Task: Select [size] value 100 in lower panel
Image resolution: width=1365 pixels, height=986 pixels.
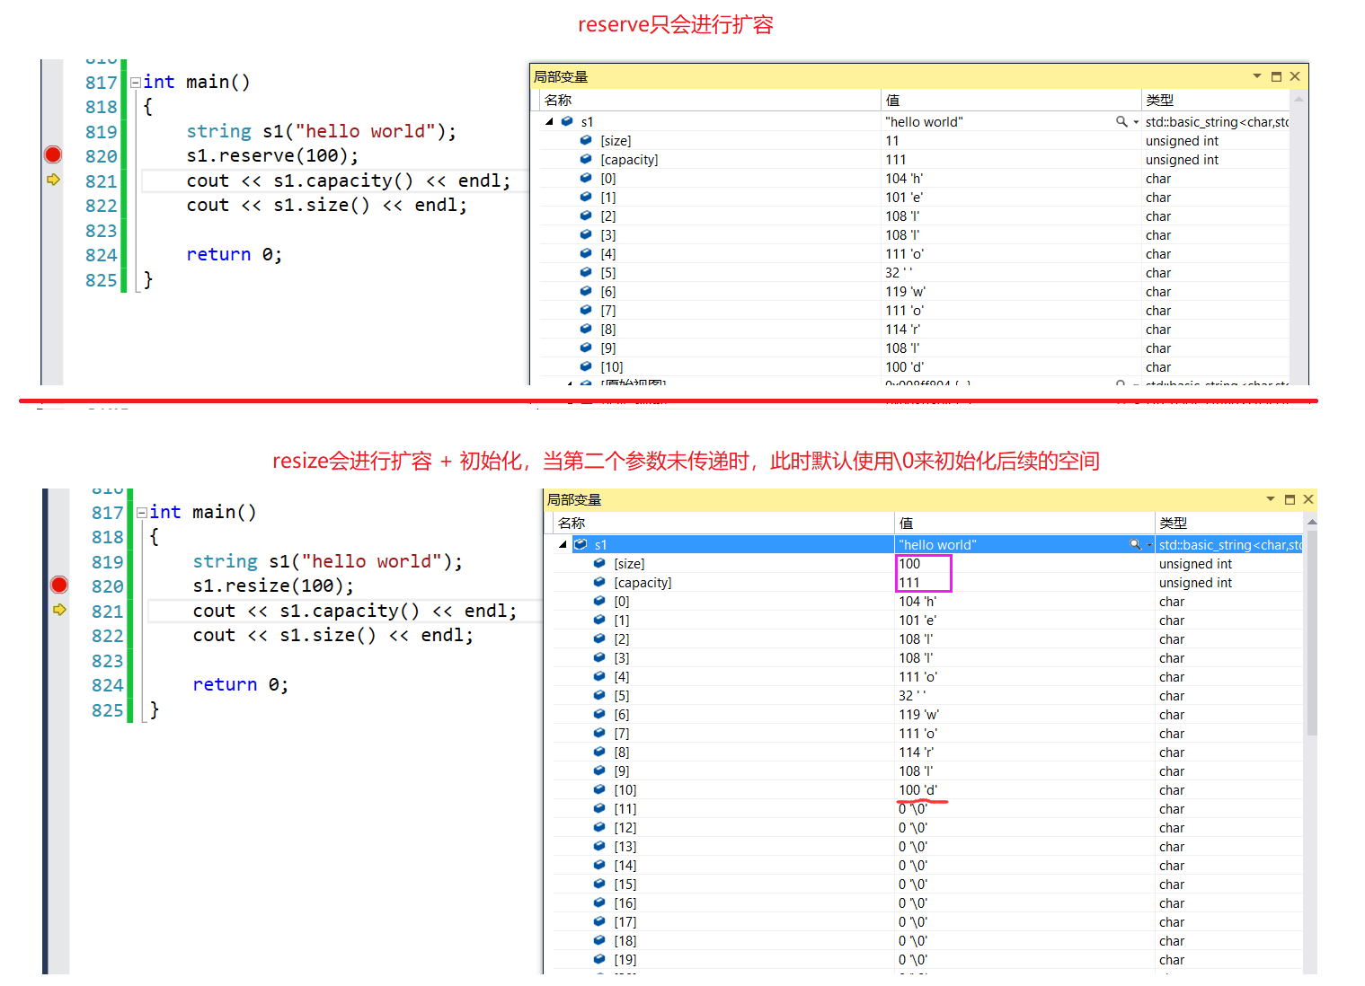Action: click(909, 564)
